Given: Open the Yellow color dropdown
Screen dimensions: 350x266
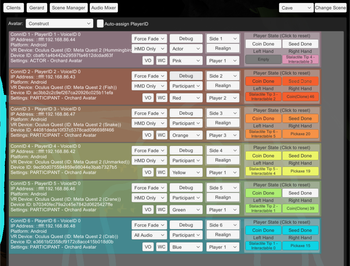Looking at the screenshot, I should point(186,172).
